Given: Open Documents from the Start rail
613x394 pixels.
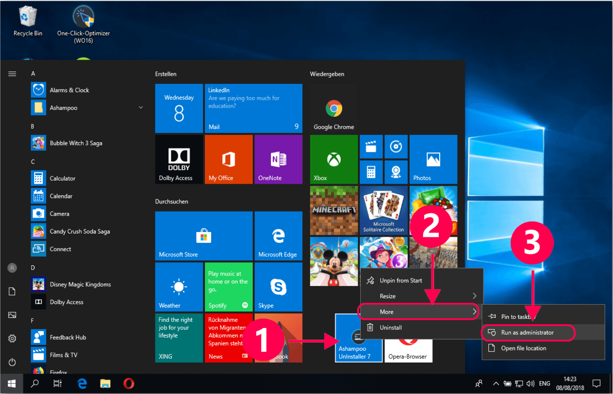Looking at the screenshot, I should (12, 291).
